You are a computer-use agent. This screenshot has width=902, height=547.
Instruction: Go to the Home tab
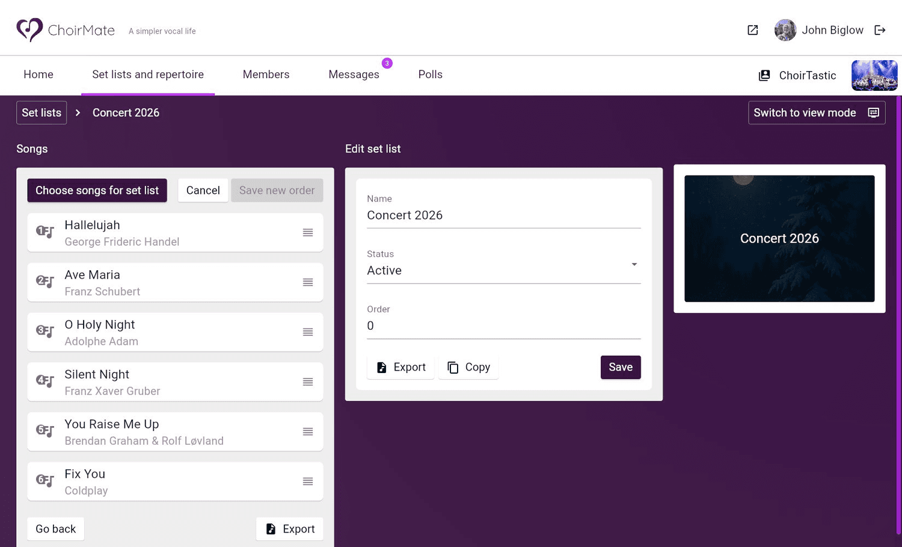(x=38, y=75)
